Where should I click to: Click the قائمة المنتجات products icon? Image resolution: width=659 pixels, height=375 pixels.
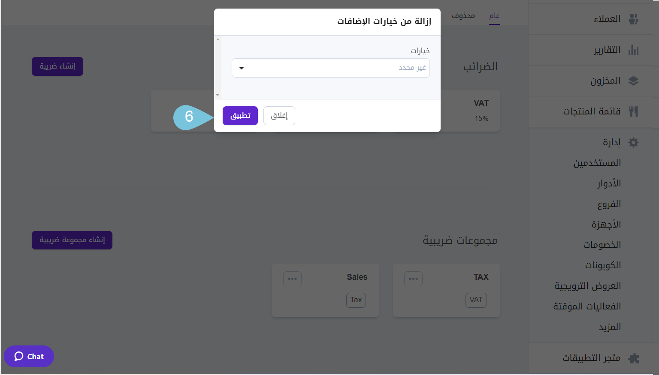point(634,111)
